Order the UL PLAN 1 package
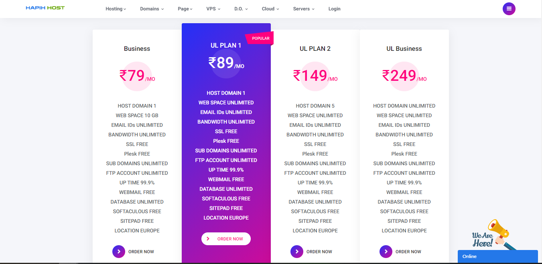Image resolution: width=542 pixels, height=264 pixels. click(x=226, y=239)
